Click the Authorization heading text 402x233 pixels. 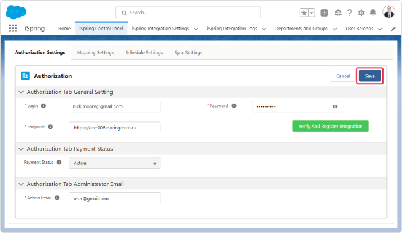[53, 76]
